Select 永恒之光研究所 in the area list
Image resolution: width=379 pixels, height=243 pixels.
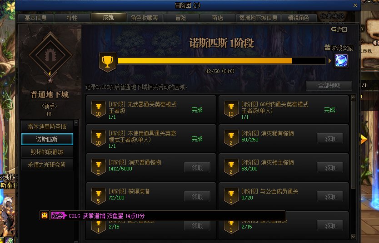click(x=47, y=165)
